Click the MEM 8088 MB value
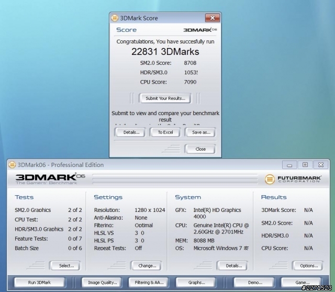 point(204,241)
